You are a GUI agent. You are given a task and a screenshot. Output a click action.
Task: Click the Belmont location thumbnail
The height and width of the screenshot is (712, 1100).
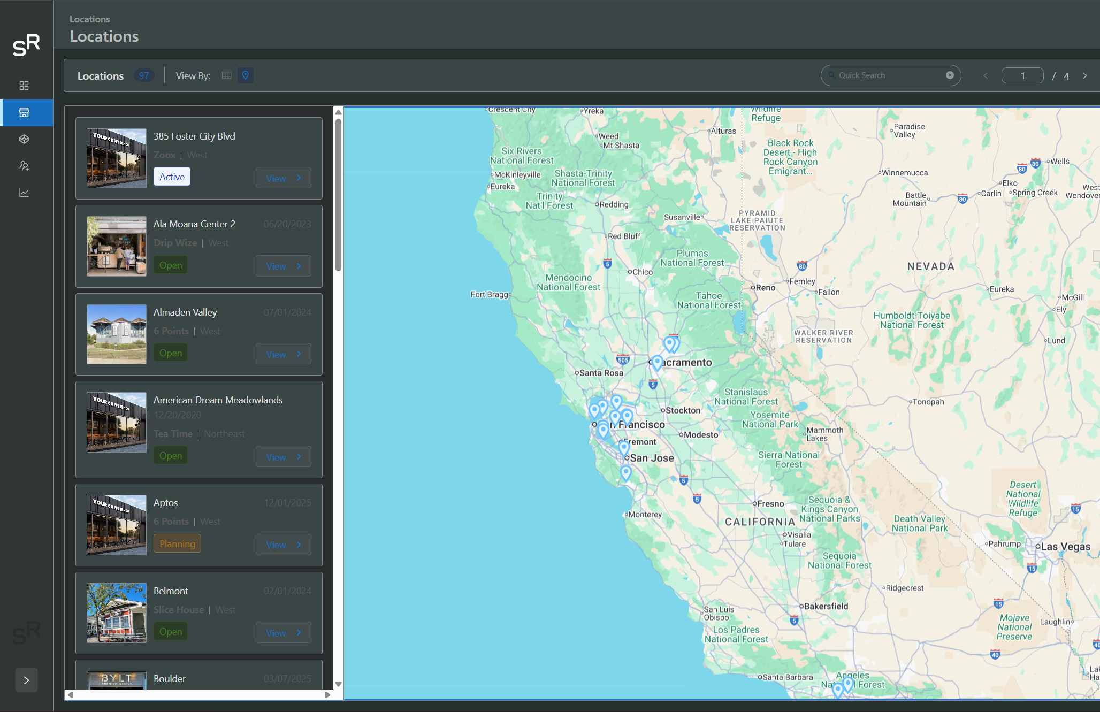pos(117,613)
